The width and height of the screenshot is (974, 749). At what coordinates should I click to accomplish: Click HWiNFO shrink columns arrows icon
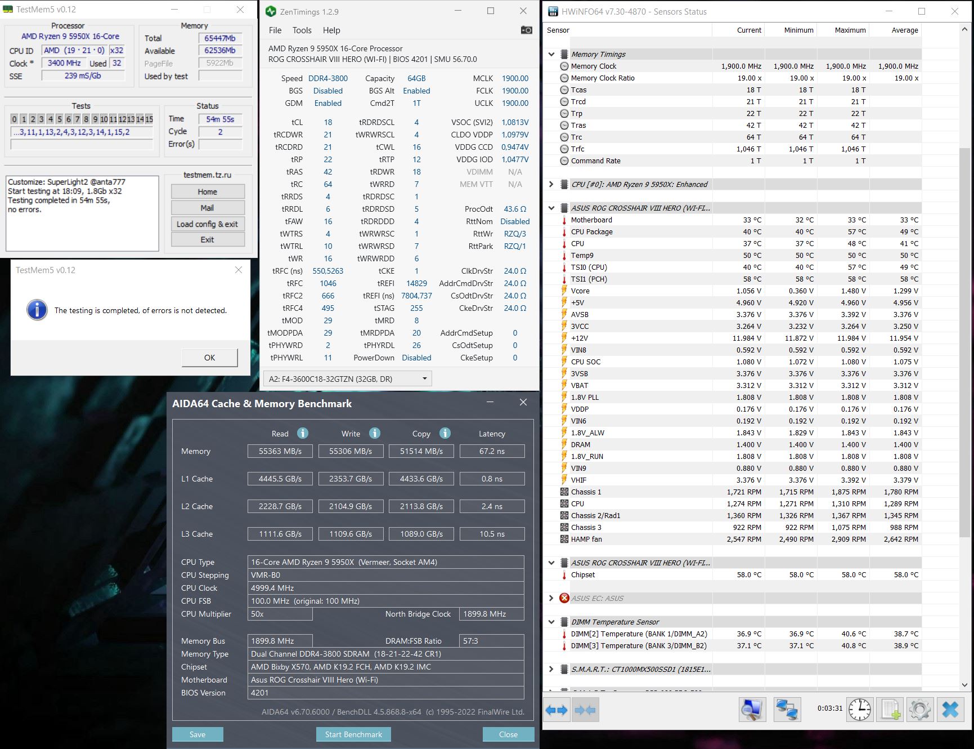(x=585, y=710)
